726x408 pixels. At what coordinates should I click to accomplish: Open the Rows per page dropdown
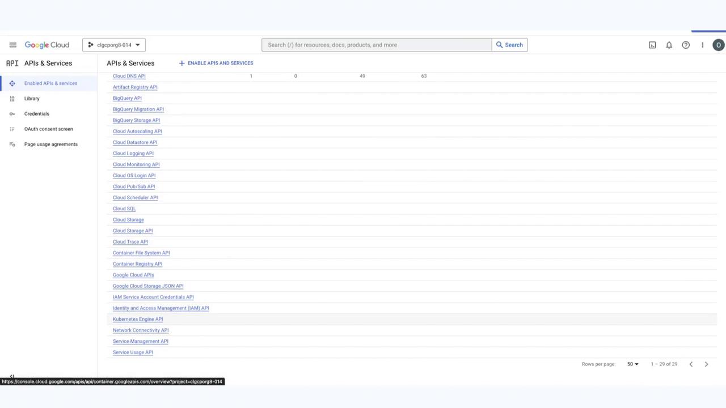click(632, 364)
